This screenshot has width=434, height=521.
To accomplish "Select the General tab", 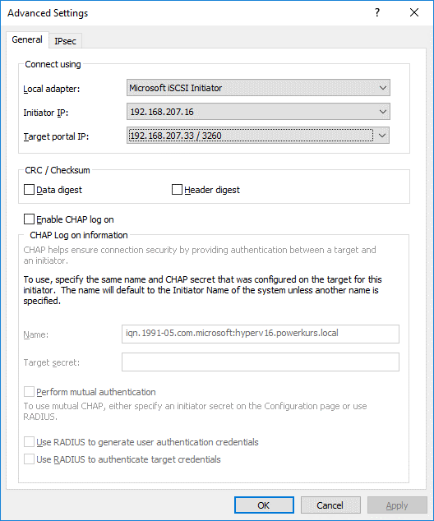I will pyautogui.click(x=27, y=39).
